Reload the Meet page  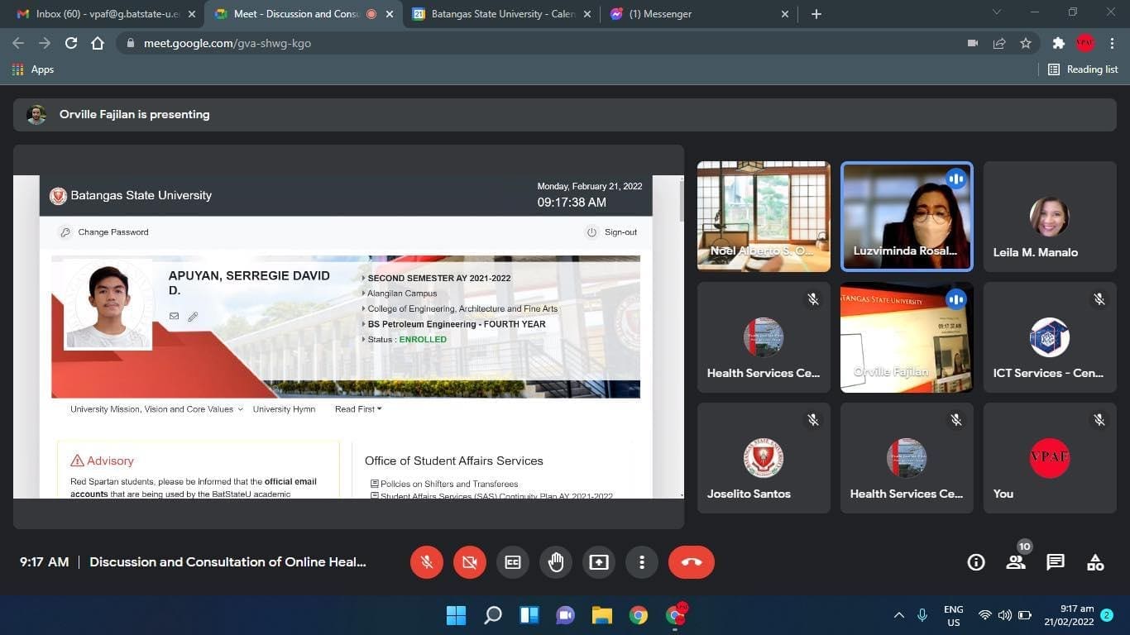tap(71, 43)
